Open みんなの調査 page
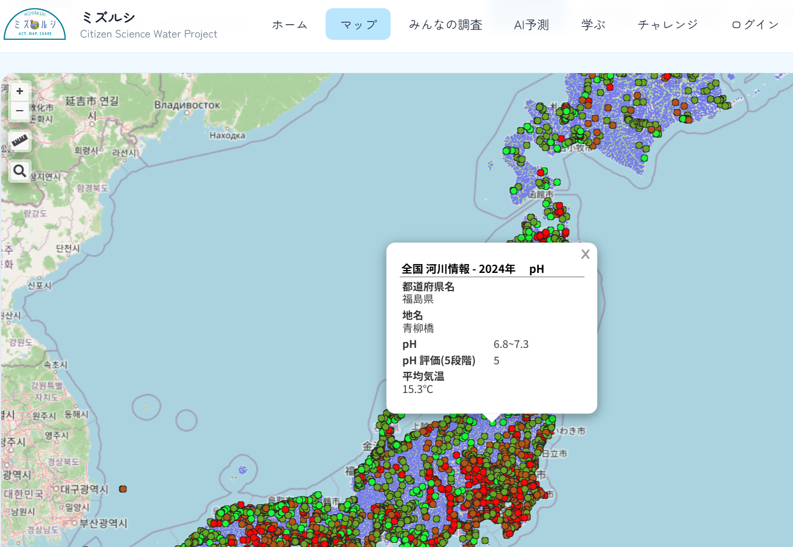The image size is (793, 547). coord(446,25)
